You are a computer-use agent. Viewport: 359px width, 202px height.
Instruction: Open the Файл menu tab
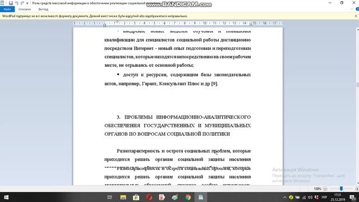click(7, 9)
